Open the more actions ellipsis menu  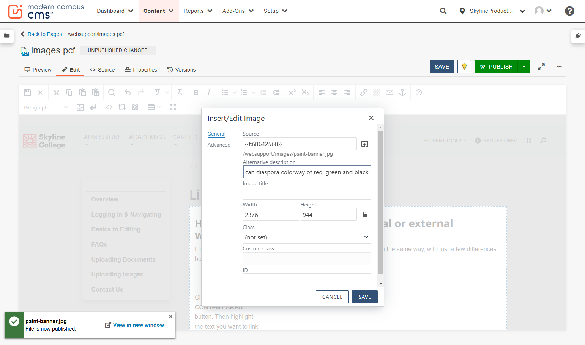pos(559,67)
